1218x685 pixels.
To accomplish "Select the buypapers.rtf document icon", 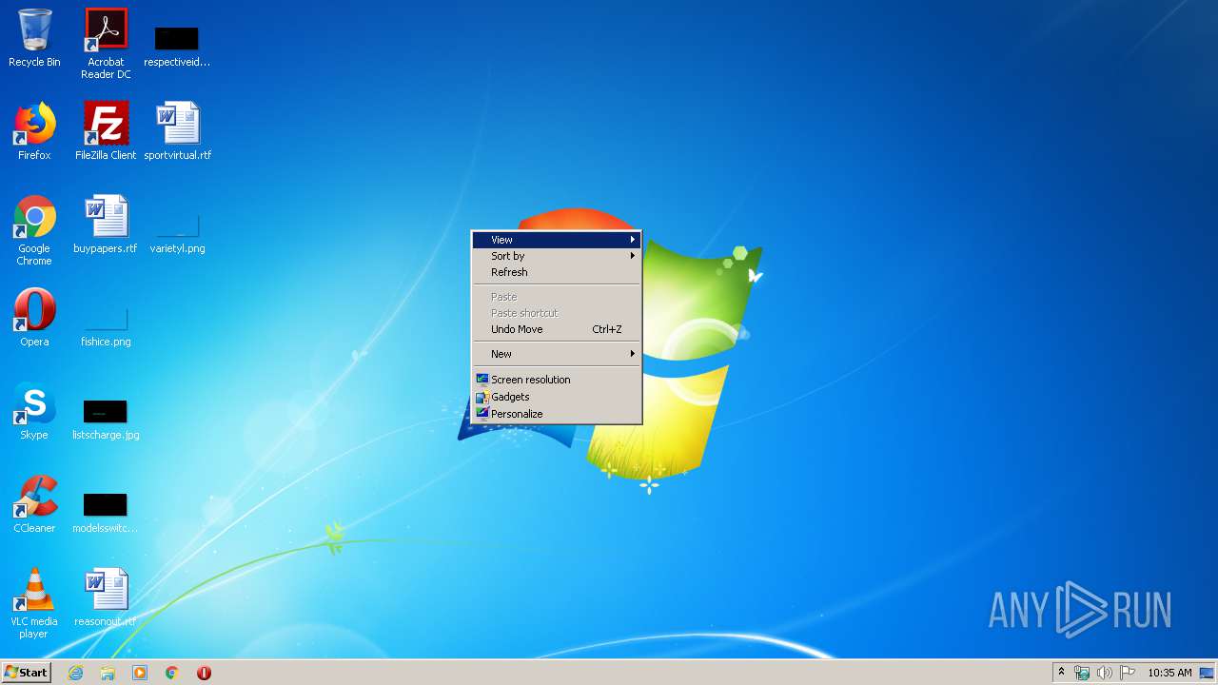I will tap(106, 225).
